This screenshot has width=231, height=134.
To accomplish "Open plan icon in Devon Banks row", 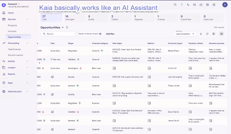I will [x=52, y=112].
